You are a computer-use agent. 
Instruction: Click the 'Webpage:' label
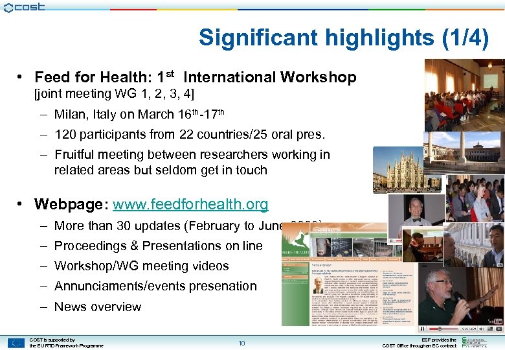[x=71, y=204]
